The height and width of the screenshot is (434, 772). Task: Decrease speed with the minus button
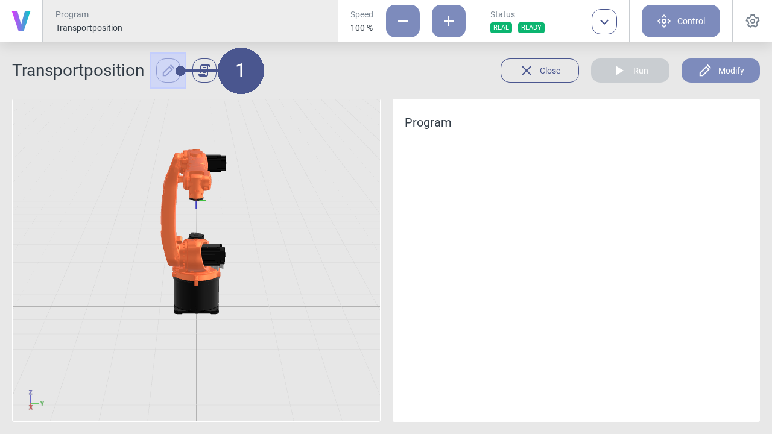pyautogui.click(x=403, y=21)
